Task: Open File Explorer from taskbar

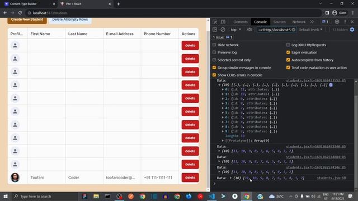Action: pyautogui.click(x=96, y=196)
